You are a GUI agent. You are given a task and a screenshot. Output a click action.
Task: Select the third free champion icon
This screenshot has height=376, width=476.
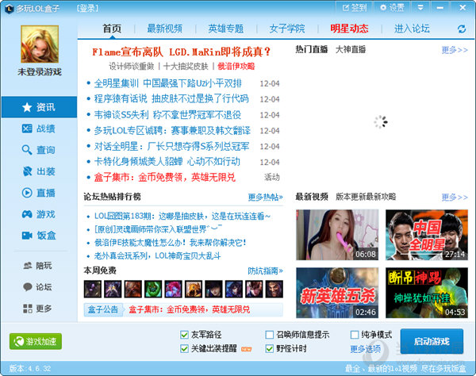pos(133,289)
